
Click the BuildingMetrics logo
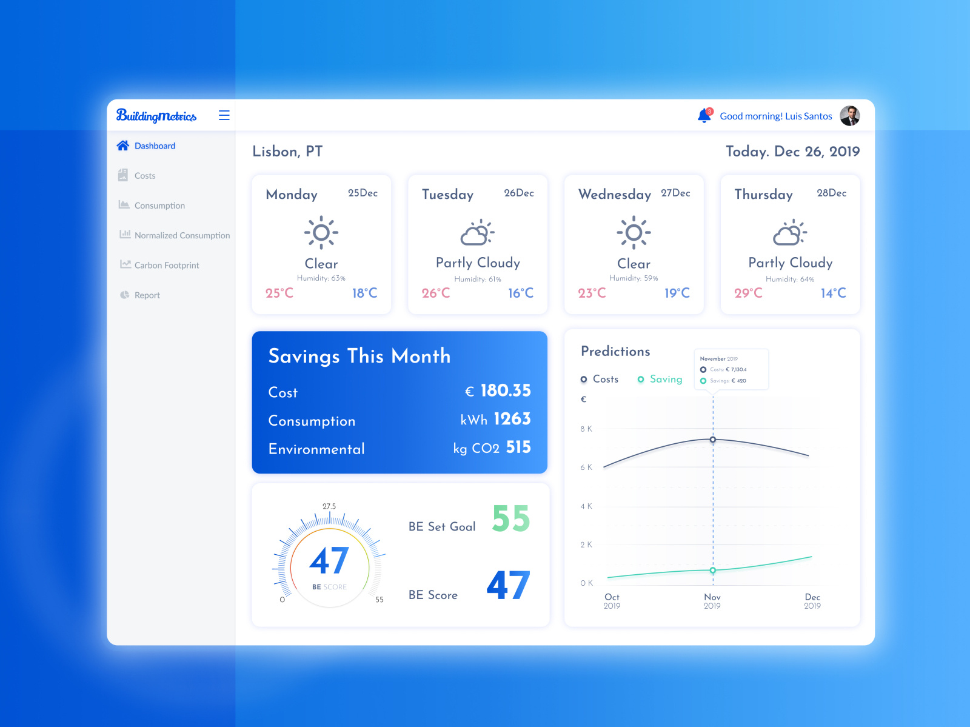156,115
